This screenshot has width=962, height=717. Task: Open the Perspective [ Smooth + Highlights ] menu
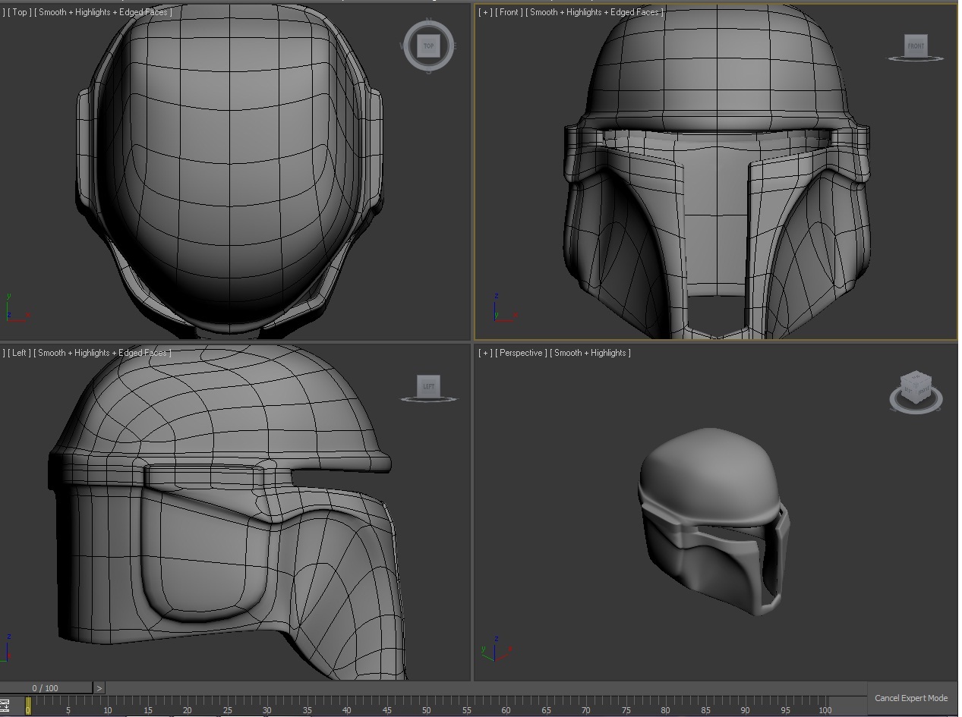point(590,353)
